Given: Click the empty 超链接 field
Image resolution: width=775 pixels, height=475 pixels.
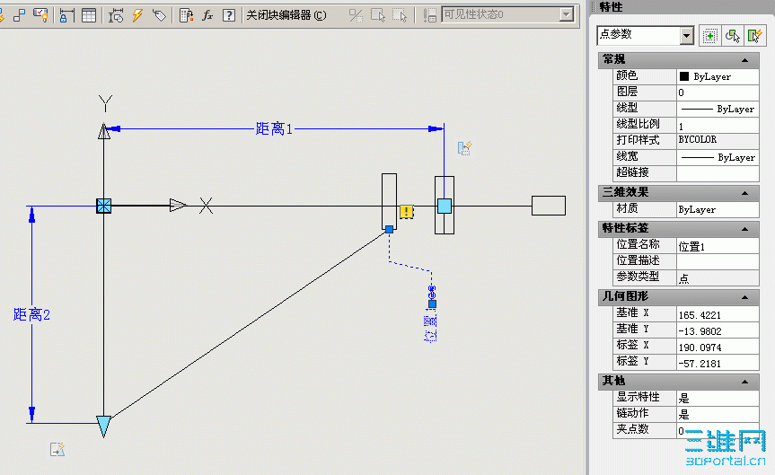Looking at the screenshot, I should pyautogui.click(x=718, y=173).
